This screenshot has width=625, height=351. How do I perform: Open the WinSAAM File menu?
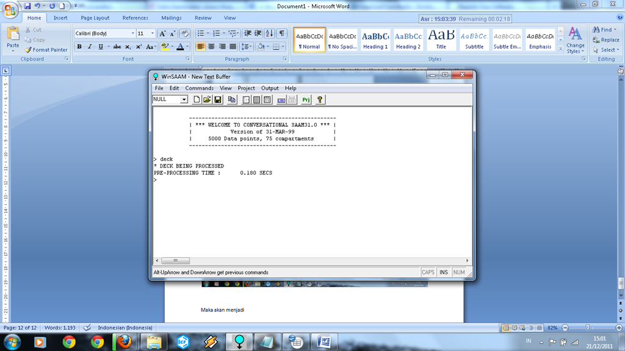[x=159, y=88]
